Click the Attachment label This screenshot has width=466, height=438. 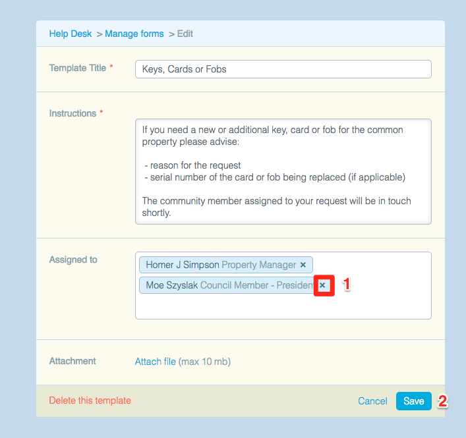(73, 361)
